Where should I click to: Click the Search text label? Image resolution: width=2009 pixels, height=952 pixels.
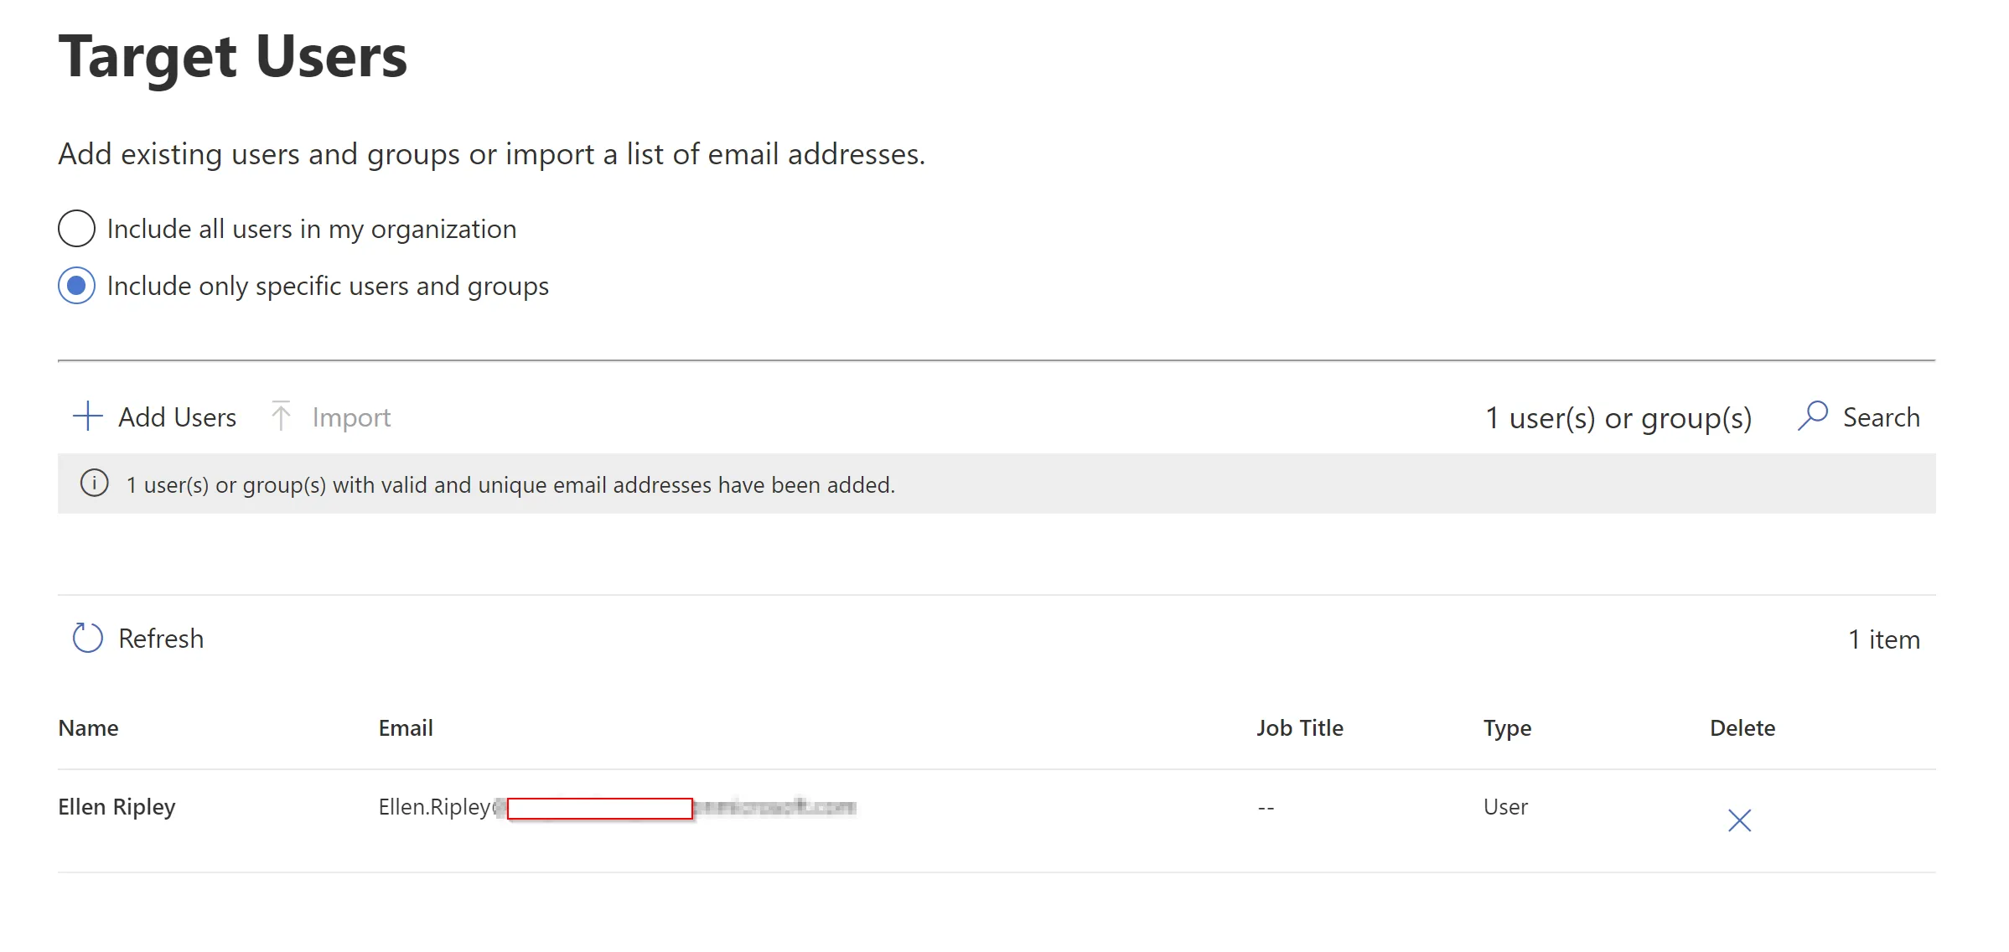tap(1882, 417)
